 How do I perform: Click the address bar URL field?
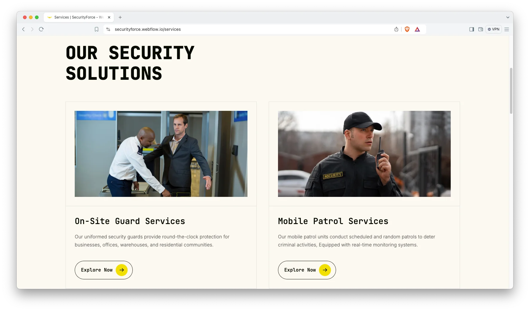[251, 29]
